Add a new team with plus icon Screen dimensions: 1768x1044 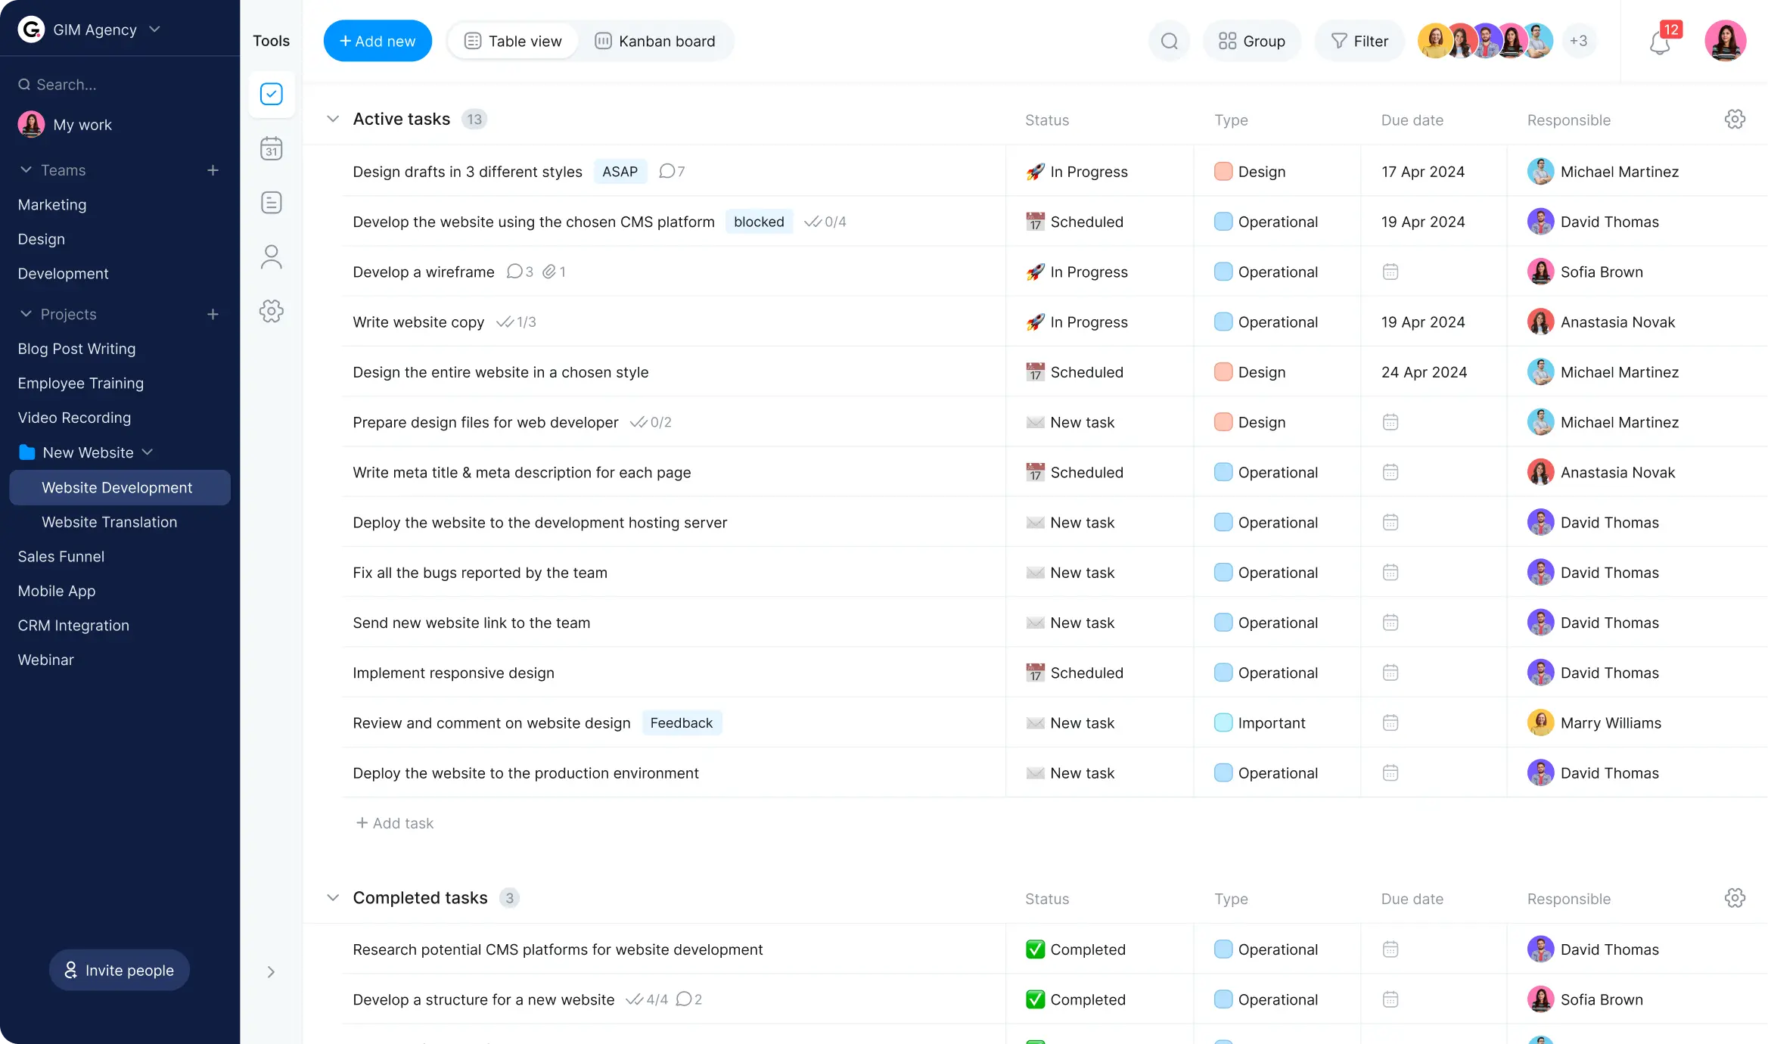point(213,170)
